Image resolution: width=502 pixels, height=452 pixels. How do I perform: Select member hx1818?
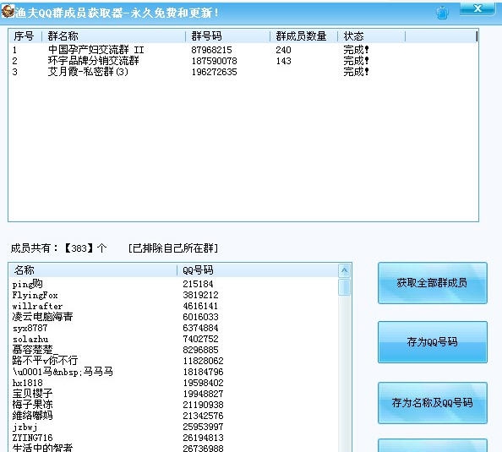[27, 383]
